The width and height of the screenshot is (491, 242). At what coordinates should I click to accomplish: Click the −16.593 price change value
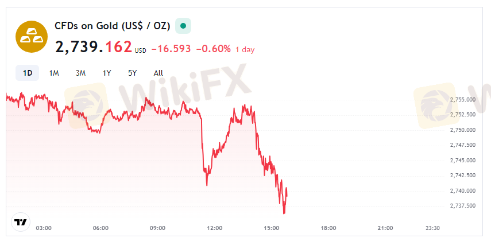(171, 49)
